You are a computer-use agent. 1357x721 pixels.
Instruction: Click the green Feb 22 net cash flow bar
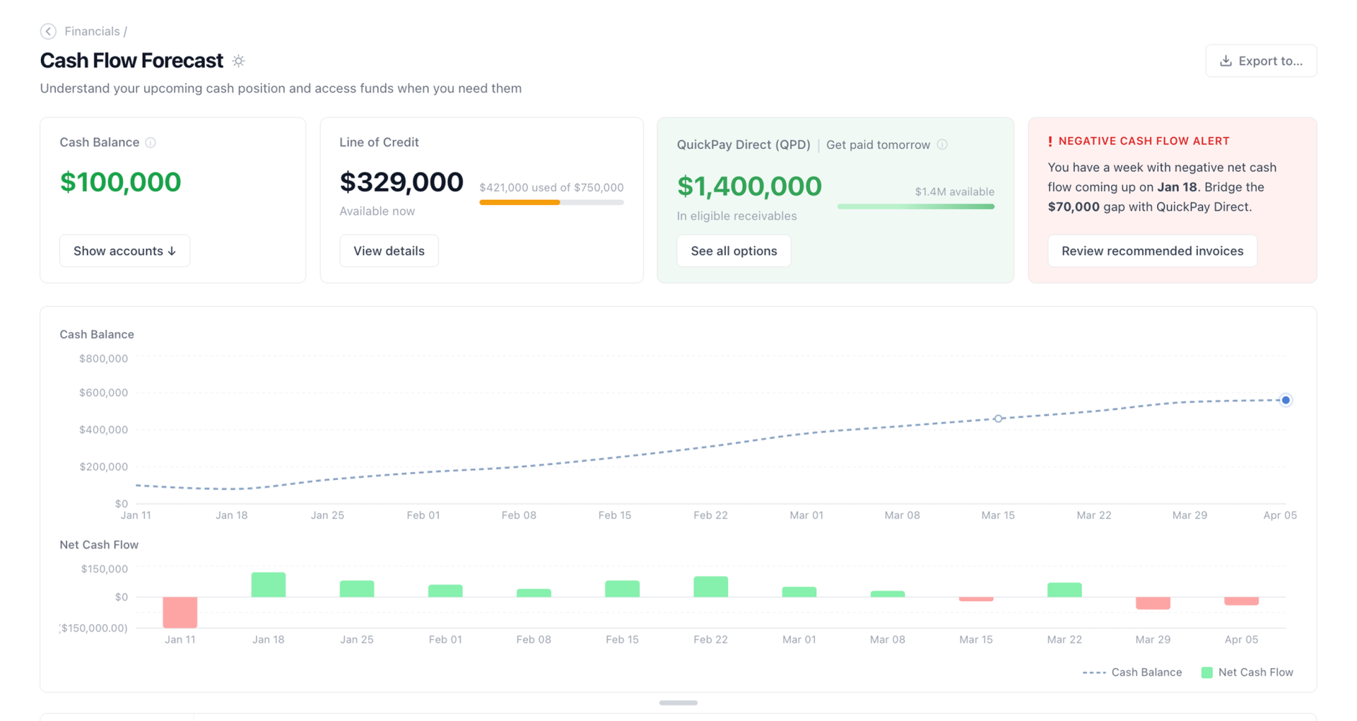pyautogui.click(x=710, y=587)
